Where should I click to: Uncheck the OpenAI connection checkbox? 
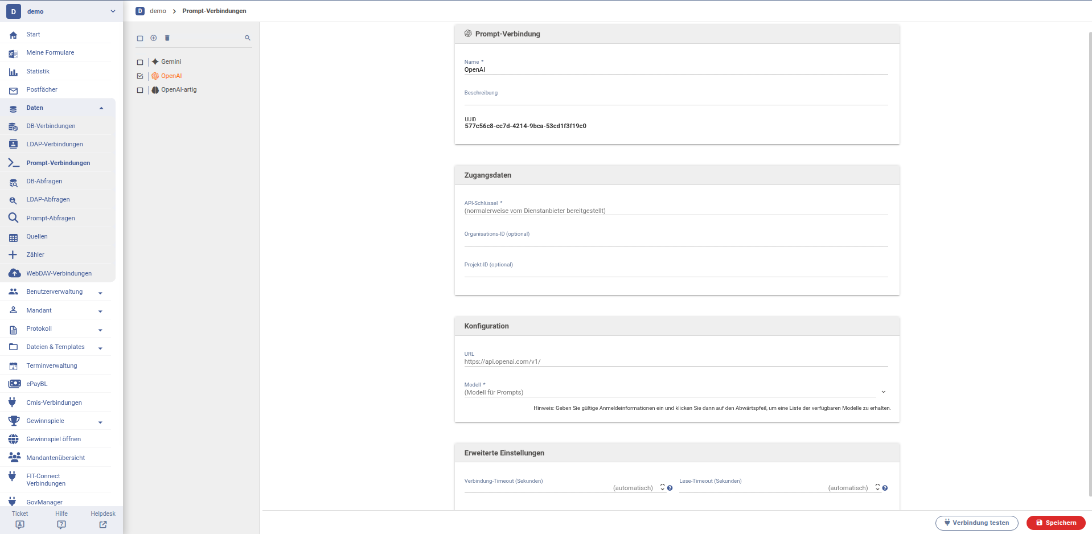coord(140,76)
